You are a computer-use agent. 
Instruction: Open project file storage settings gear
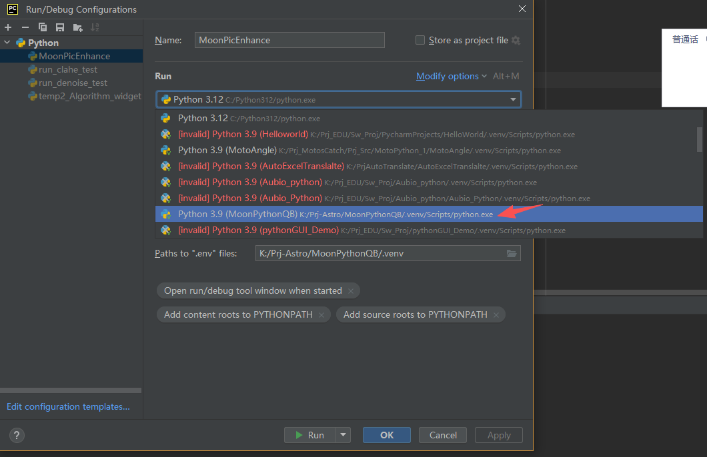pos(516,40)
